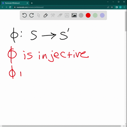Toggle the browser side panel icon
This screenshot has width=127, height=127.
click(117, 7)
